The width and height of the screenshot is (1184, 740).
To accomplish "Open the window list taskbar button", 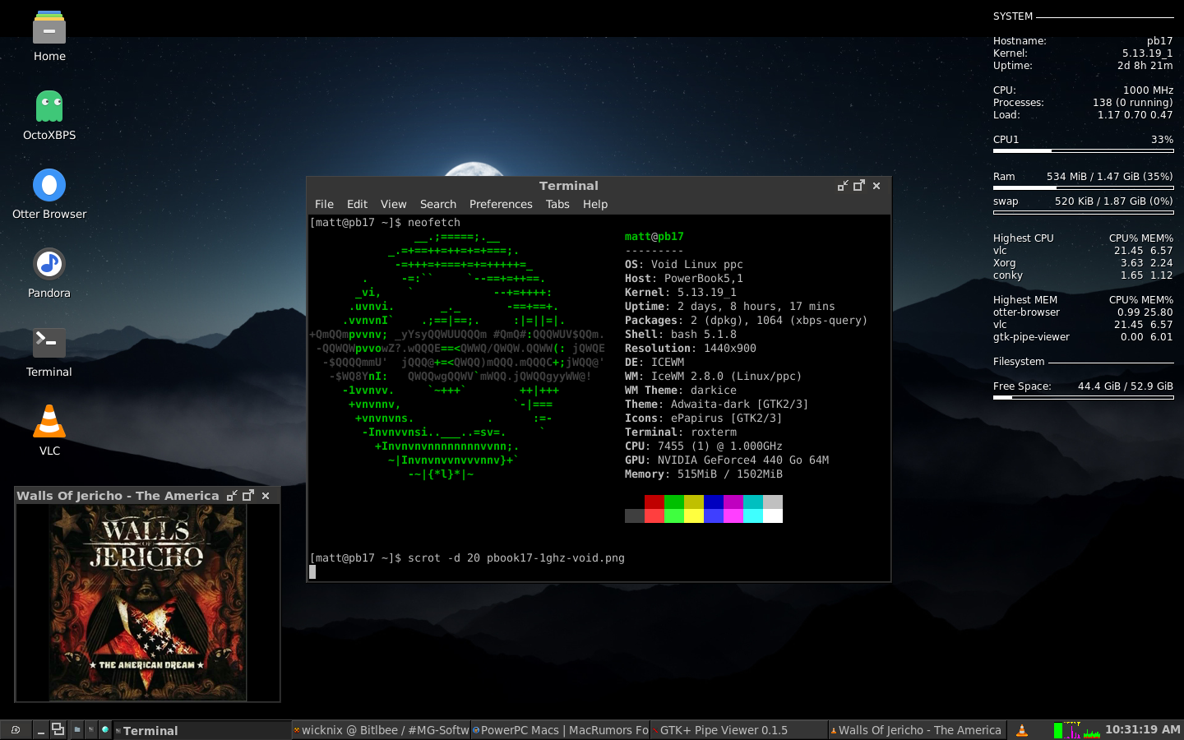I will pyautogui.click(x=58, y=730).
